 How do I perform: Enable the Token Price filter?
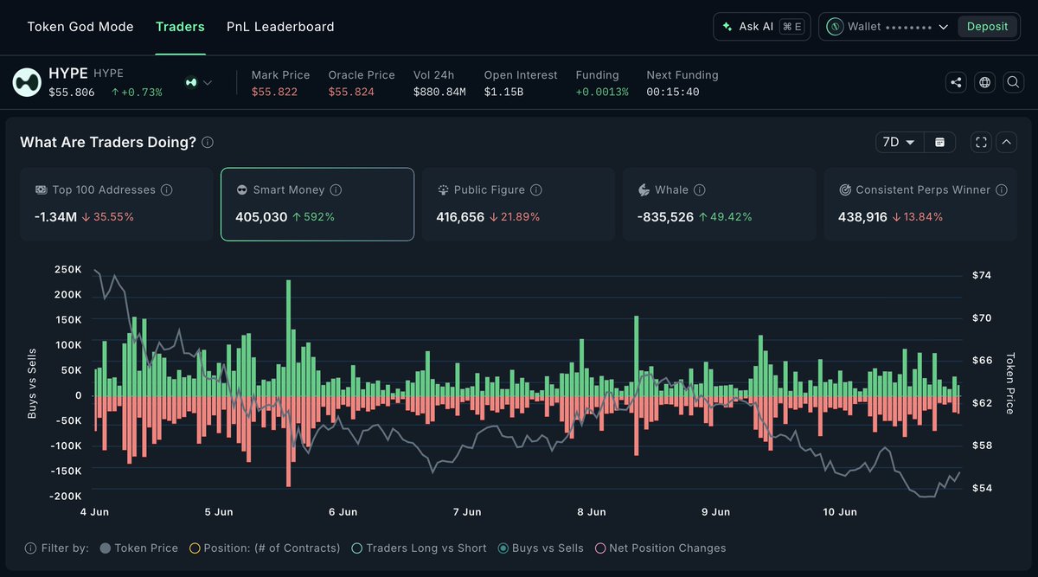tap(139, 548)
